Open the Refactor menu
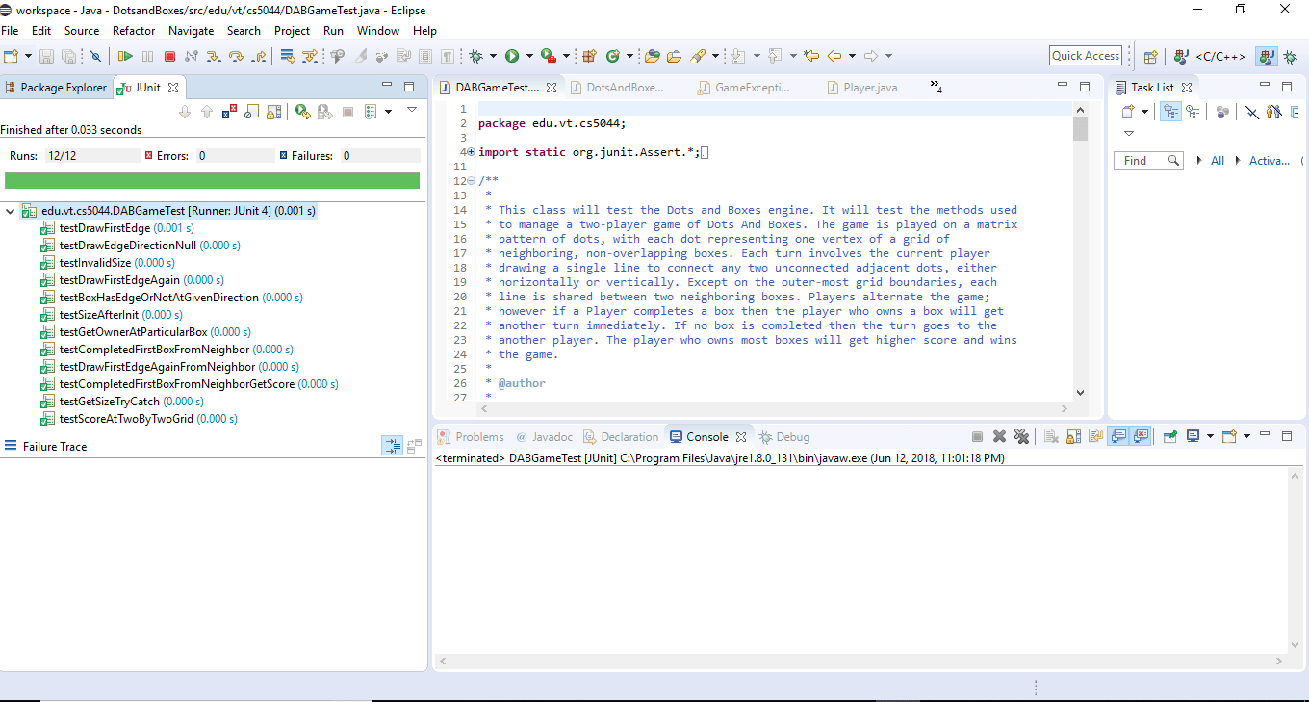 [134, 31]
